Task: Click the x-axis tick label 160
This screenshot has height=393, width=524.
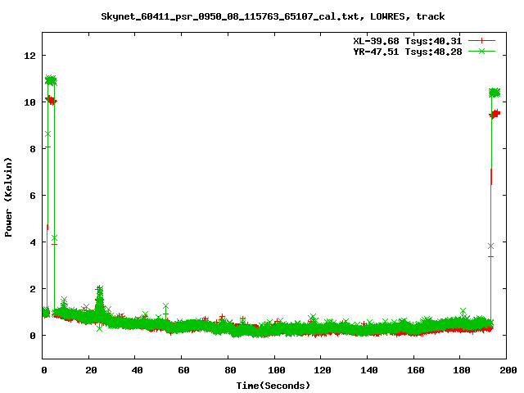Action: coord(416,370)
